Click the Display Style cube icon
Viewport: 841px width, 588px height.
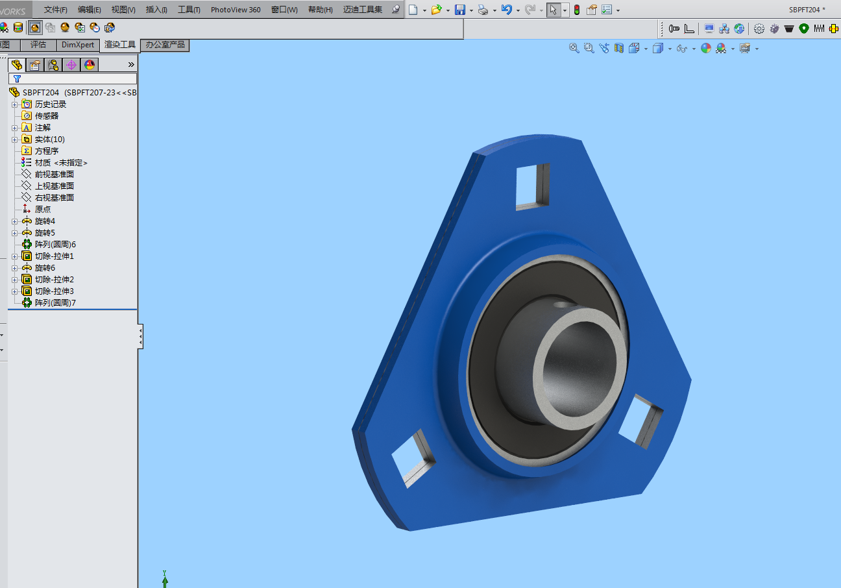click(658, 48)
